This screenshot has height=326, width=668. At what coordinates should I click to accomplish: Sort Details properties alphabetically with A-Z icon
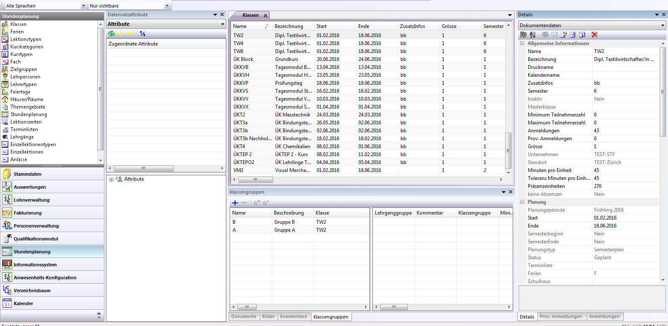532,35
